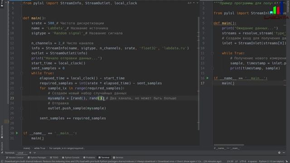Change line separator LF in status bar

tap(237, 161)
